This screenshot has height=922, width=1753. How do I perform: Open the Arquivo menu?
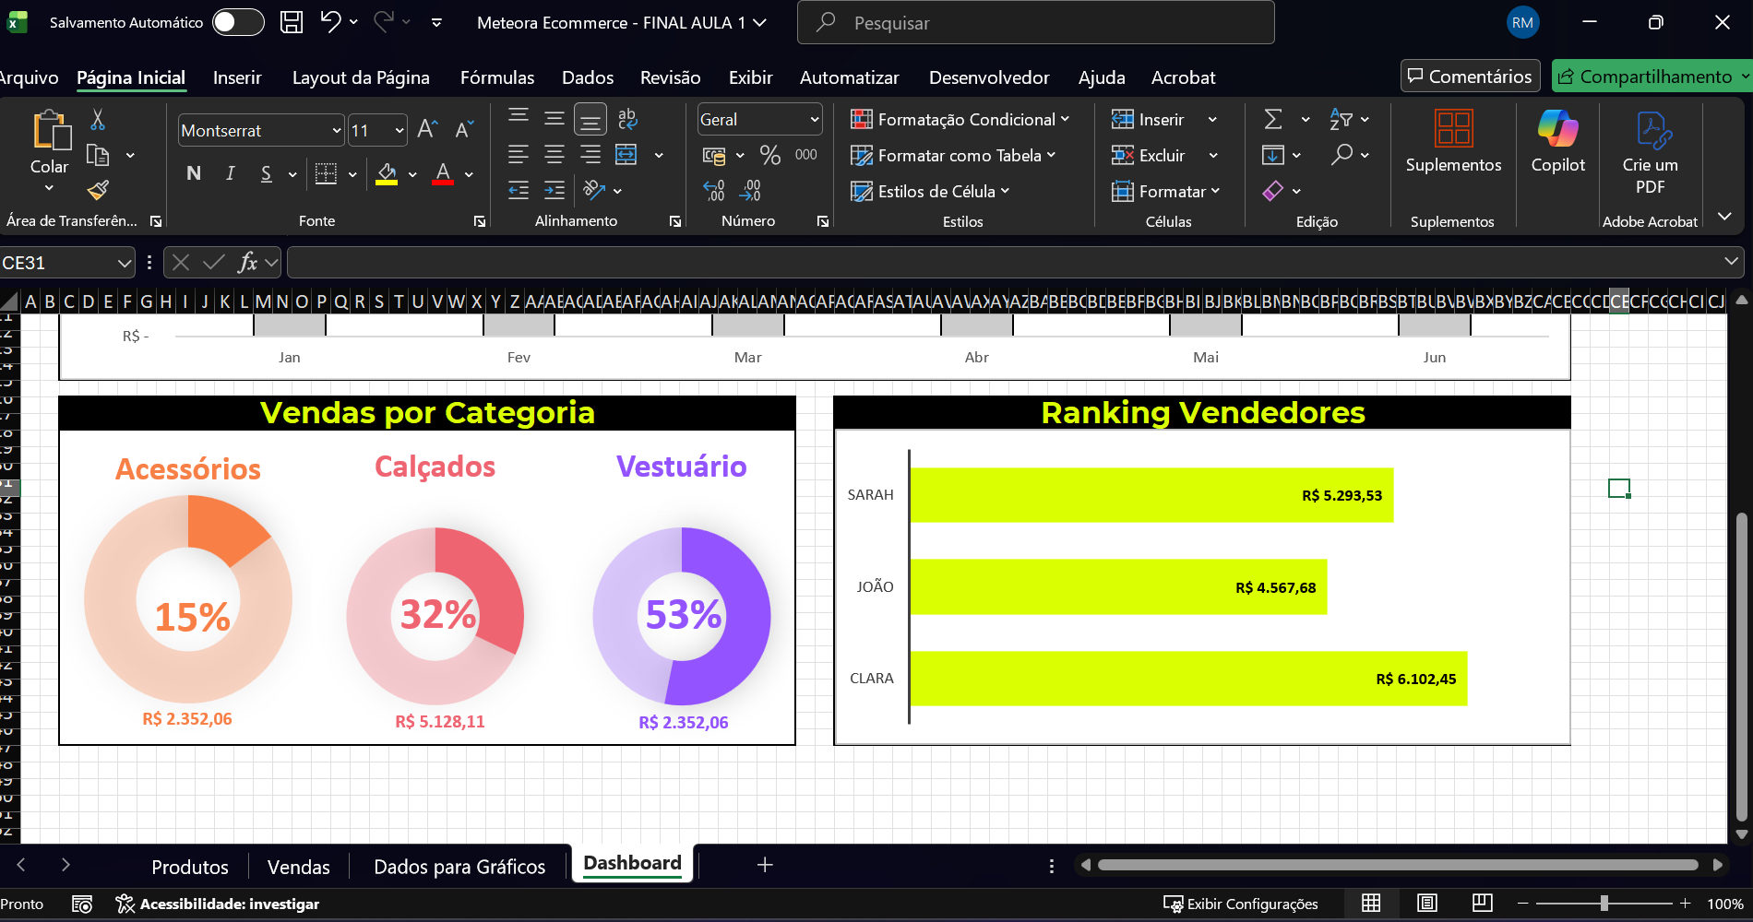[x=29, y=77]
